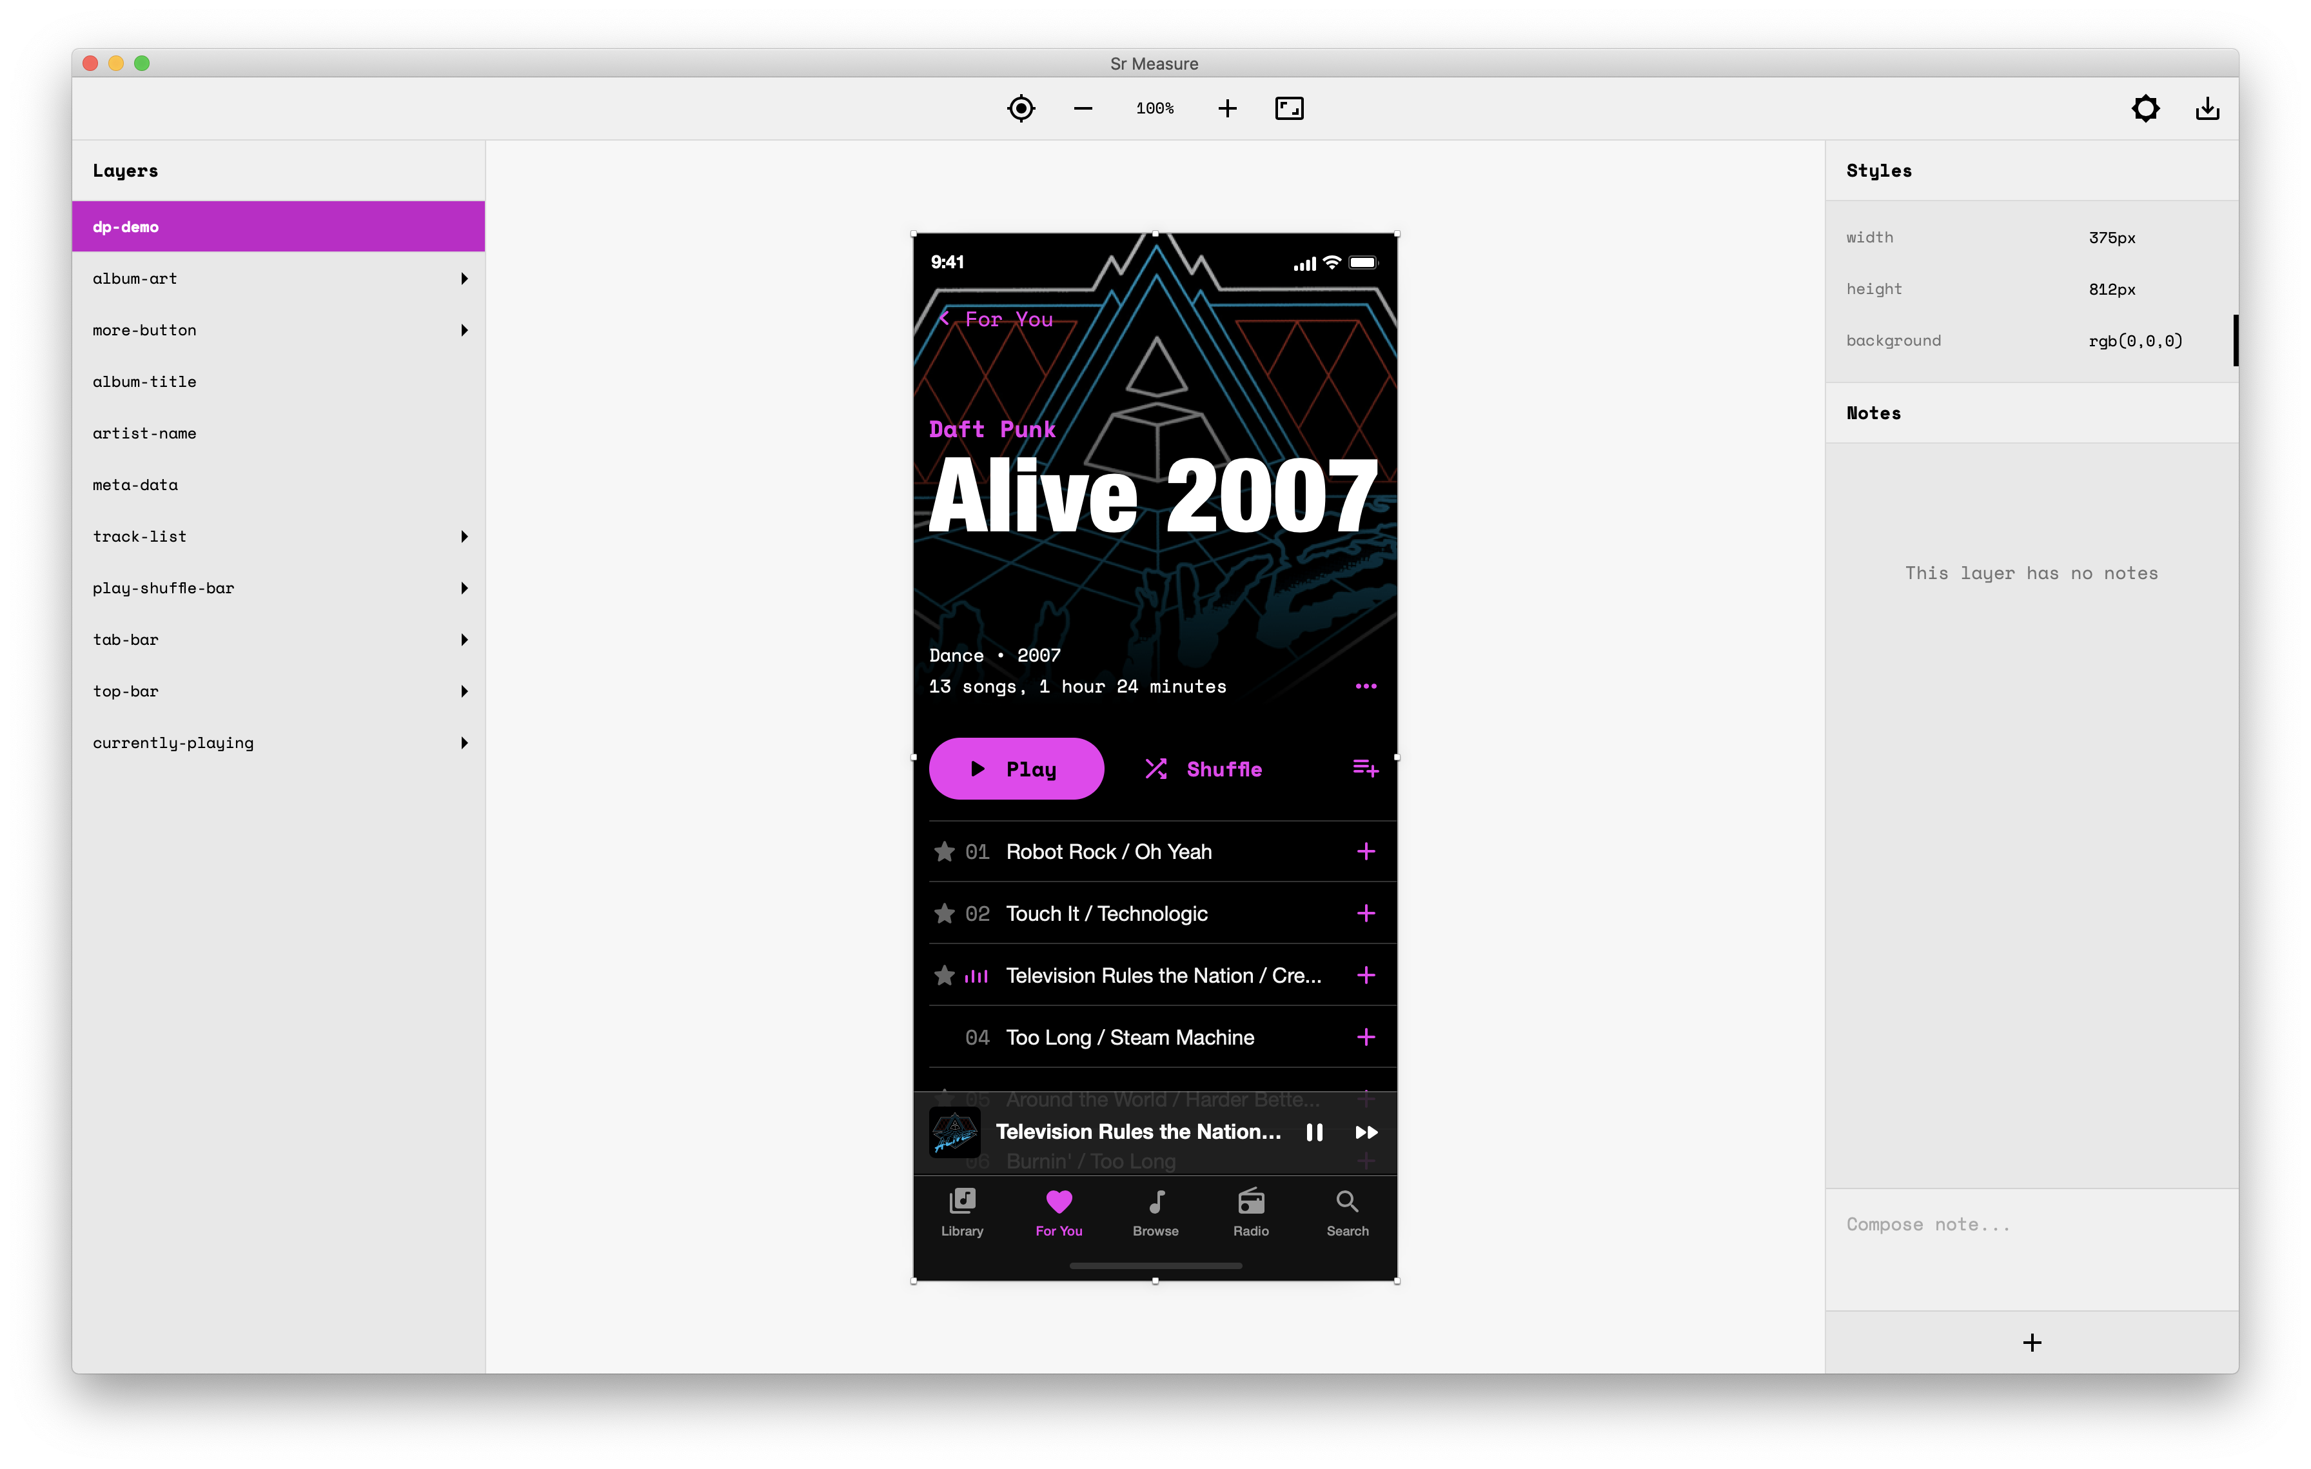Click the Shuffle icon in mockup

(1155, 769)
